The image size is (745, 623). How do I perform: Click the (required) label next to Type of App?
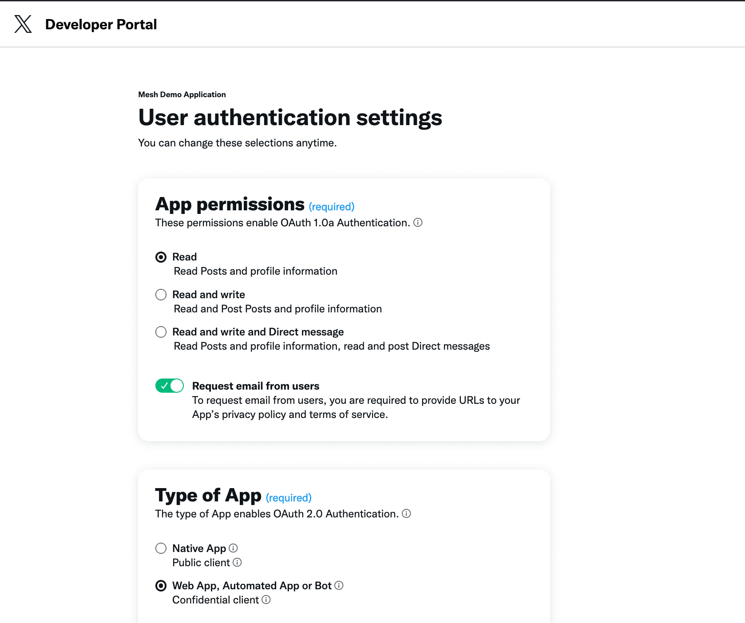click(x=289, y=497)
